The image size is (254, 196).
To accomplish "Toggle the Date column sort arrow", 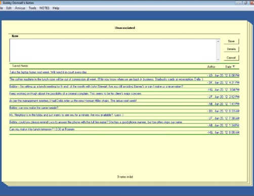I will [x=234, y=67].
